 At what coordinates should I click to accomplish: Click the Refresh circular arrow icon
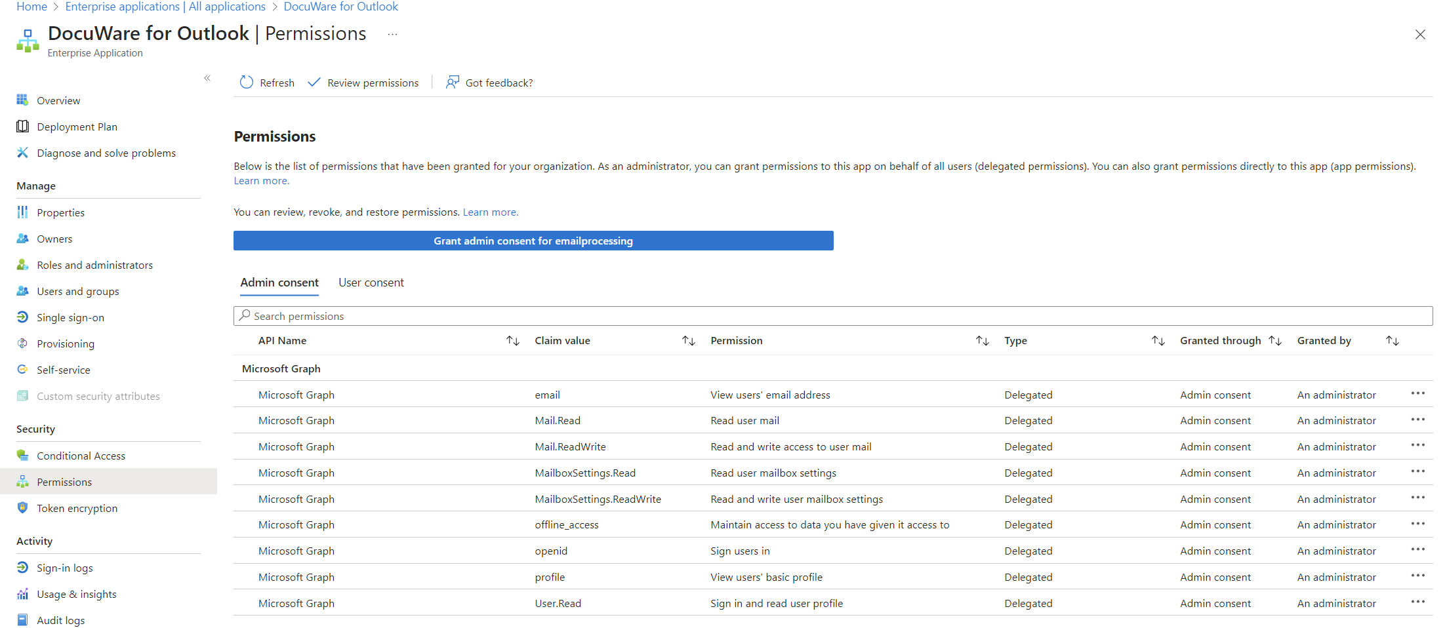click(x=247, y=82)
